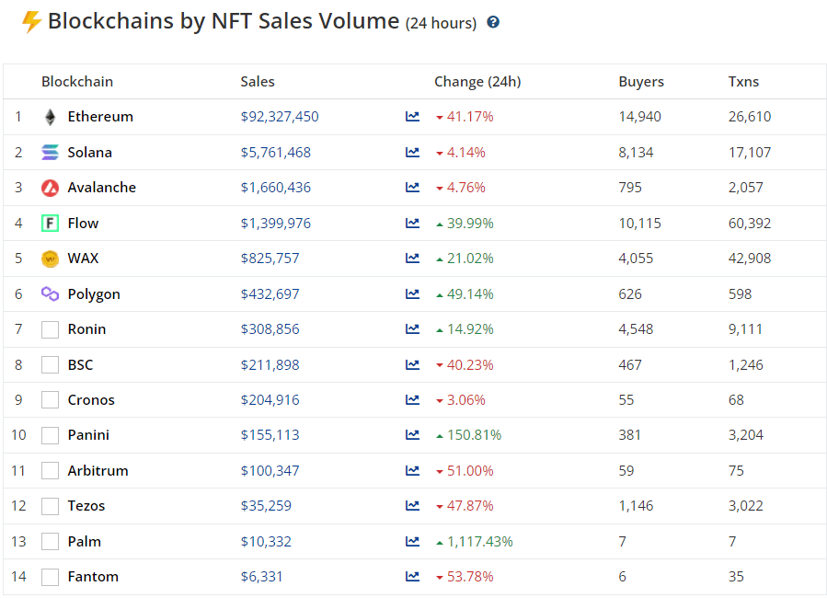
Task: Open the Arbitrum blockchain link
Action: click(98, 470)
